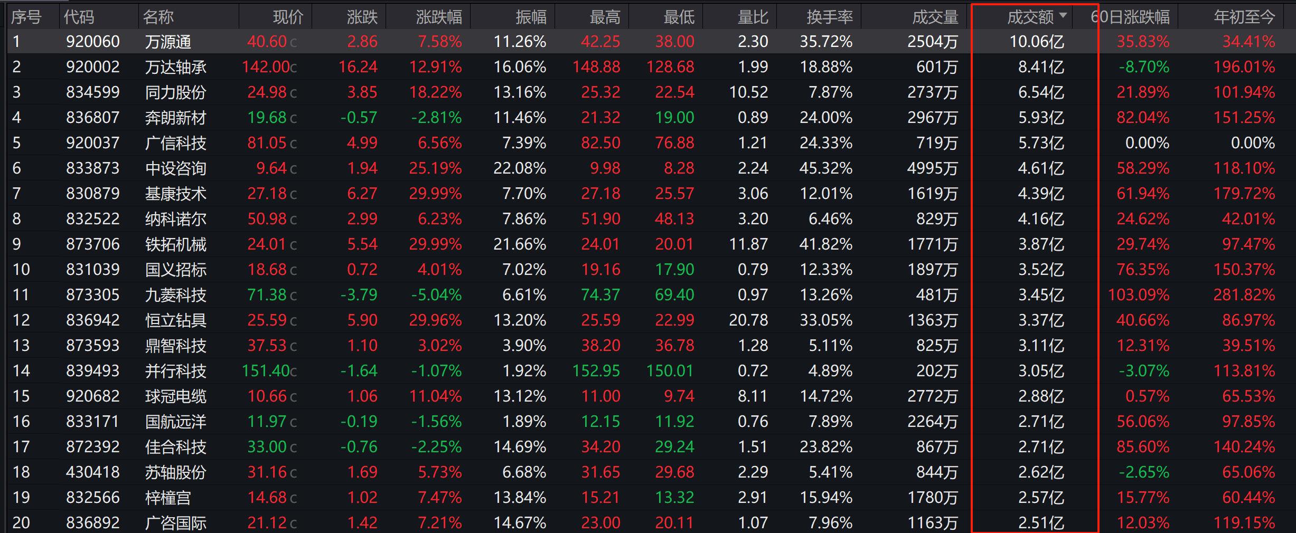The width and height of the screenshot is (1296, 533).
Task: Select stock 中设咨询
Action: 176,168
